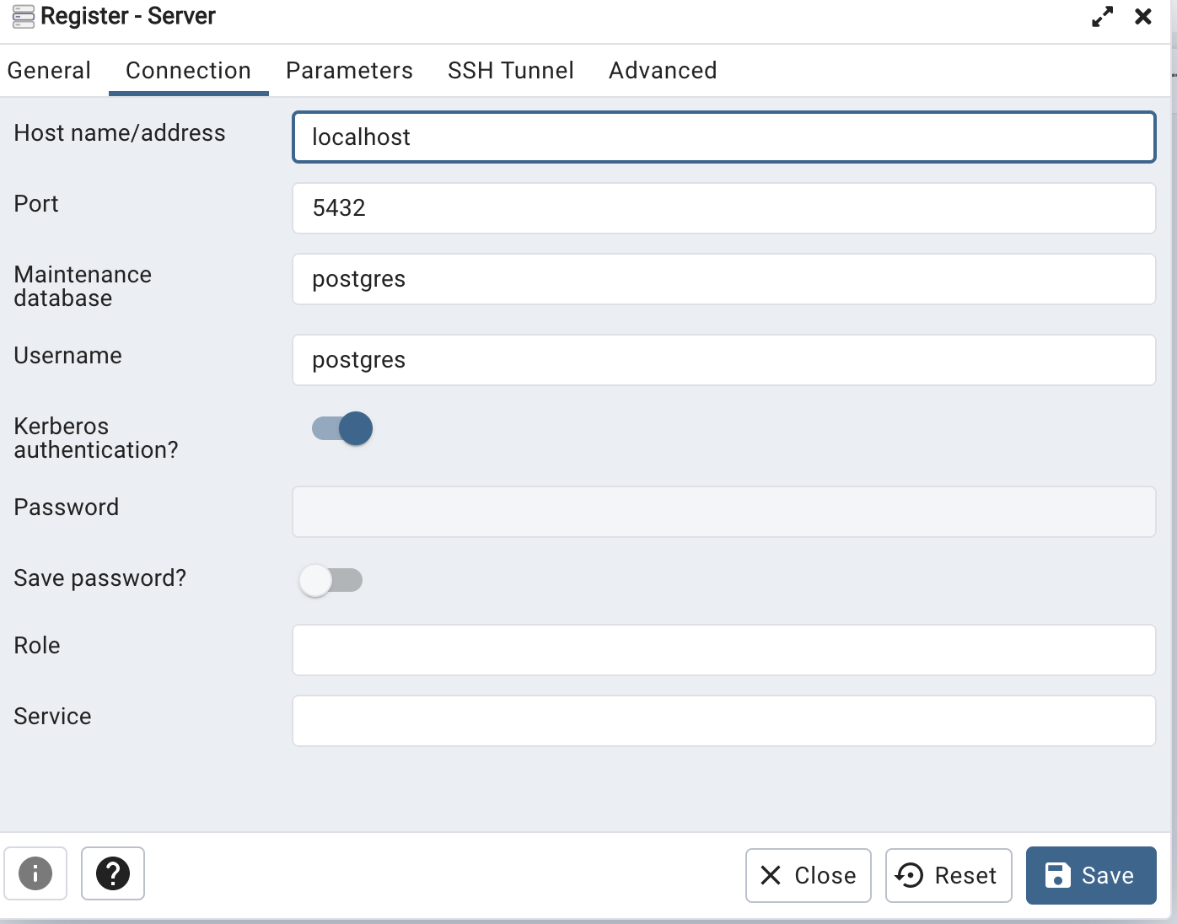Switch to the General tab
Image resolution: width=1177 pixels, height=924 pixels.
(49, 71)
